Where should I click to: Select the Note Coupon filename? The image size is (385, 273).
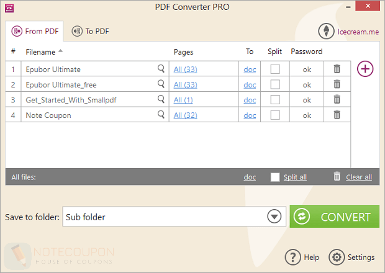tap(48, 115)
